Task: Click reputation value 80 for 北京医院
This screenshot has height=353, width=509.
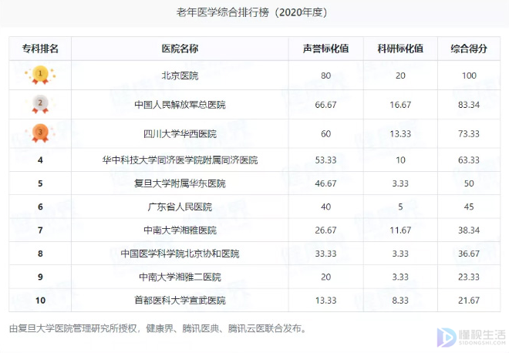Action: tap(326, 76)
